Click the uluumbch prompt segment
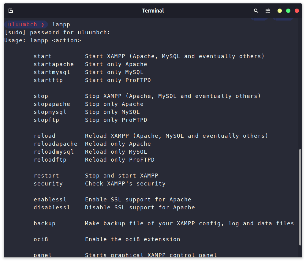The height and width of the screenshot is (262, 306). [26, 24]
